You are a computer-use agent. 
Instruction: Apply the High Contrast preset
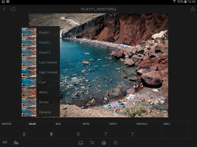[x=41, y=72]
